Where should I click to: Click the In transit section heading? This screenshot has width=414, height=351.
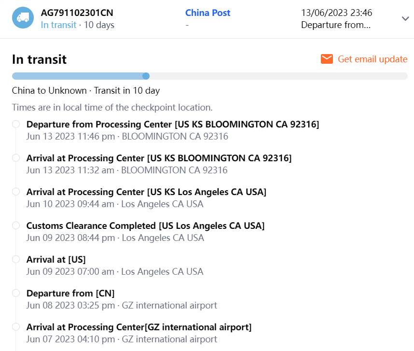[x=39, y=59]
